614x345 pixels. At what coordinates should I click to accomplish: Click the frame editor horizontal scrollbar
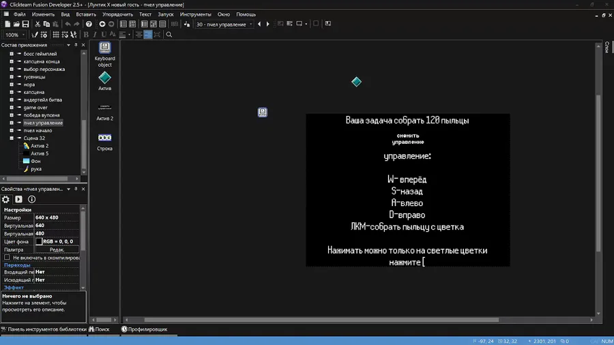click(x=321, y=320)
